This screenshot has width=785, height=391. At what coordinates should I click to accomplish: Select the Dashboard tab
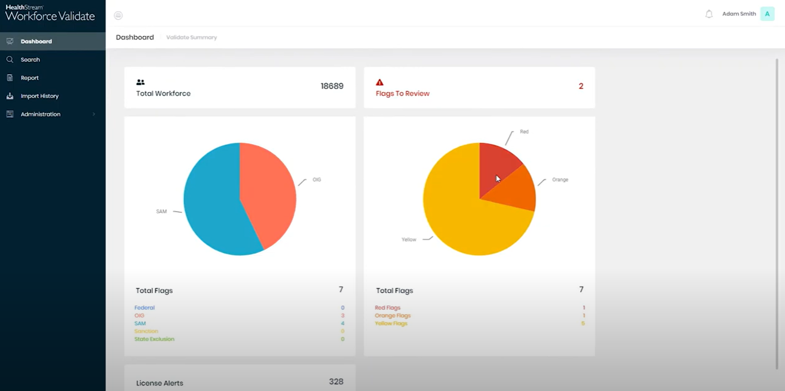pyautogui.click(x=134, y=37)
